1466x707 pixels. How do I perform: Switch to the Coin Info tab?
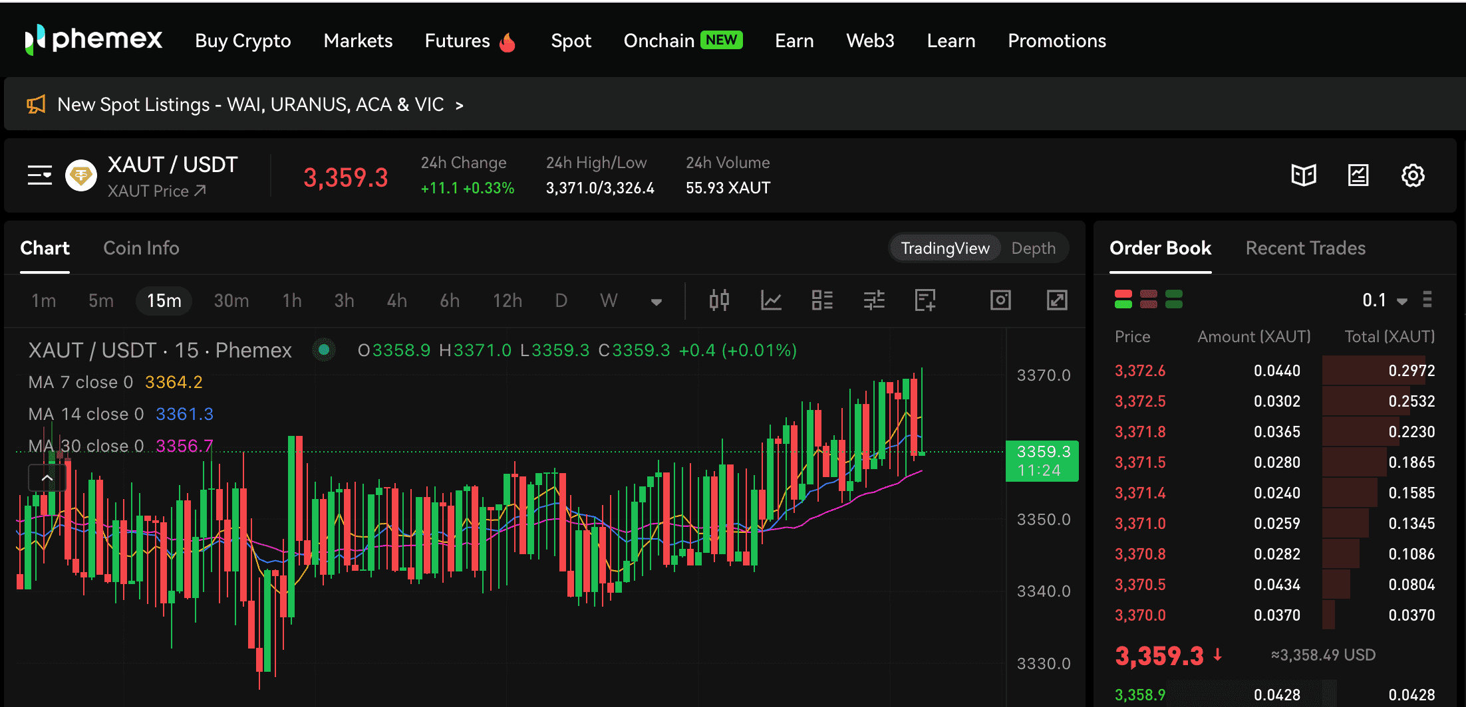click(141, 248)
